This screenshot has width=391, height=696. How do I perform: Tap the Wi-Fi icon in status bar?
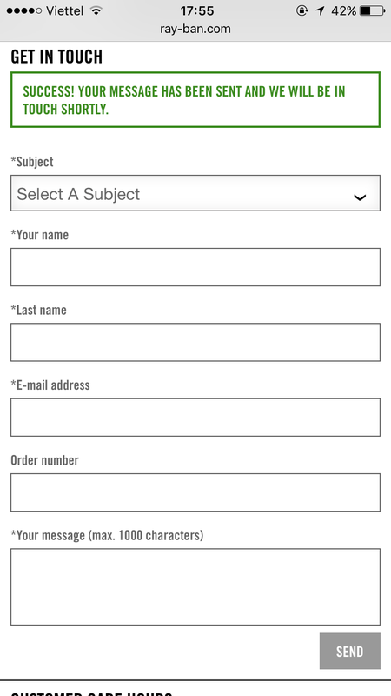96,10
